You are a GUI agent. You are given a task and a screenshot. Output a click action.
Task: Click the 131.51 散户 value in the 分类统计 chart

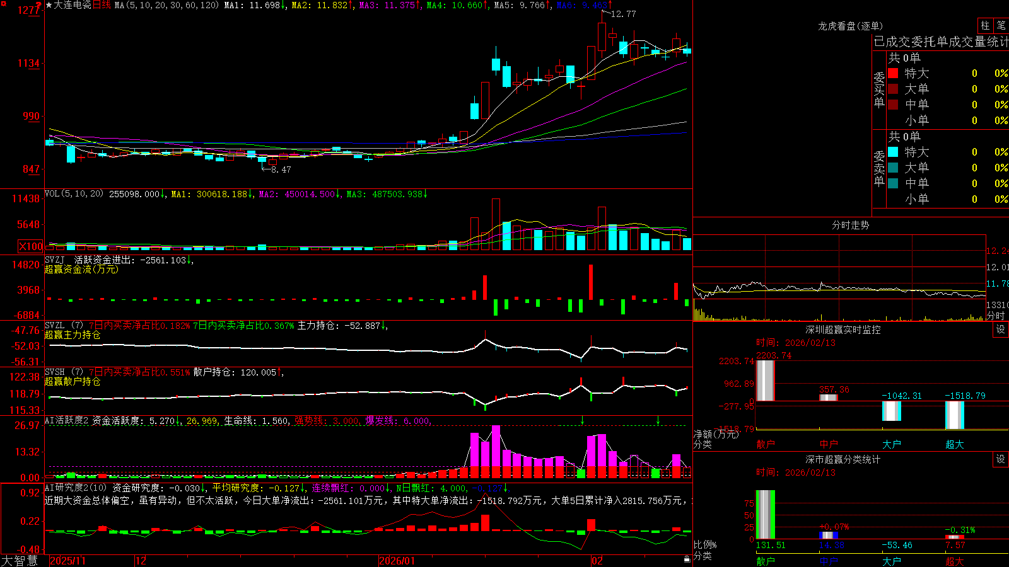click(771, 545)
